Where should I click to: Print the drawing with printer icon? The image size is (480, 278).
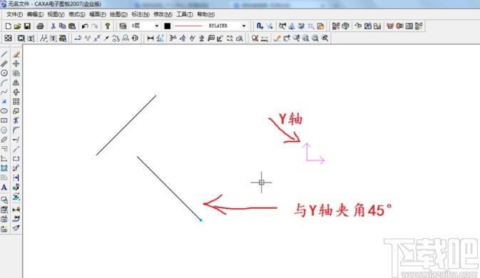coord(40,26)
